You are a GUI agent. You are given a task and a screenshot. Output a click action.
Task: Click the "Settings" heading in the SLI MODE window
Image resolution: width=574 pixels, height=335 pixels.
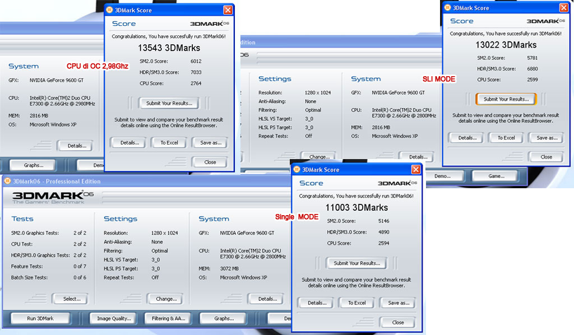[275, 78]
